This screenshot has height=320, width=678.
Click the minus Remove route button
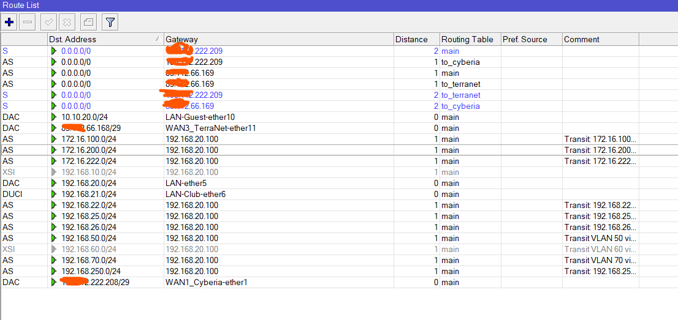coord(27,21)
